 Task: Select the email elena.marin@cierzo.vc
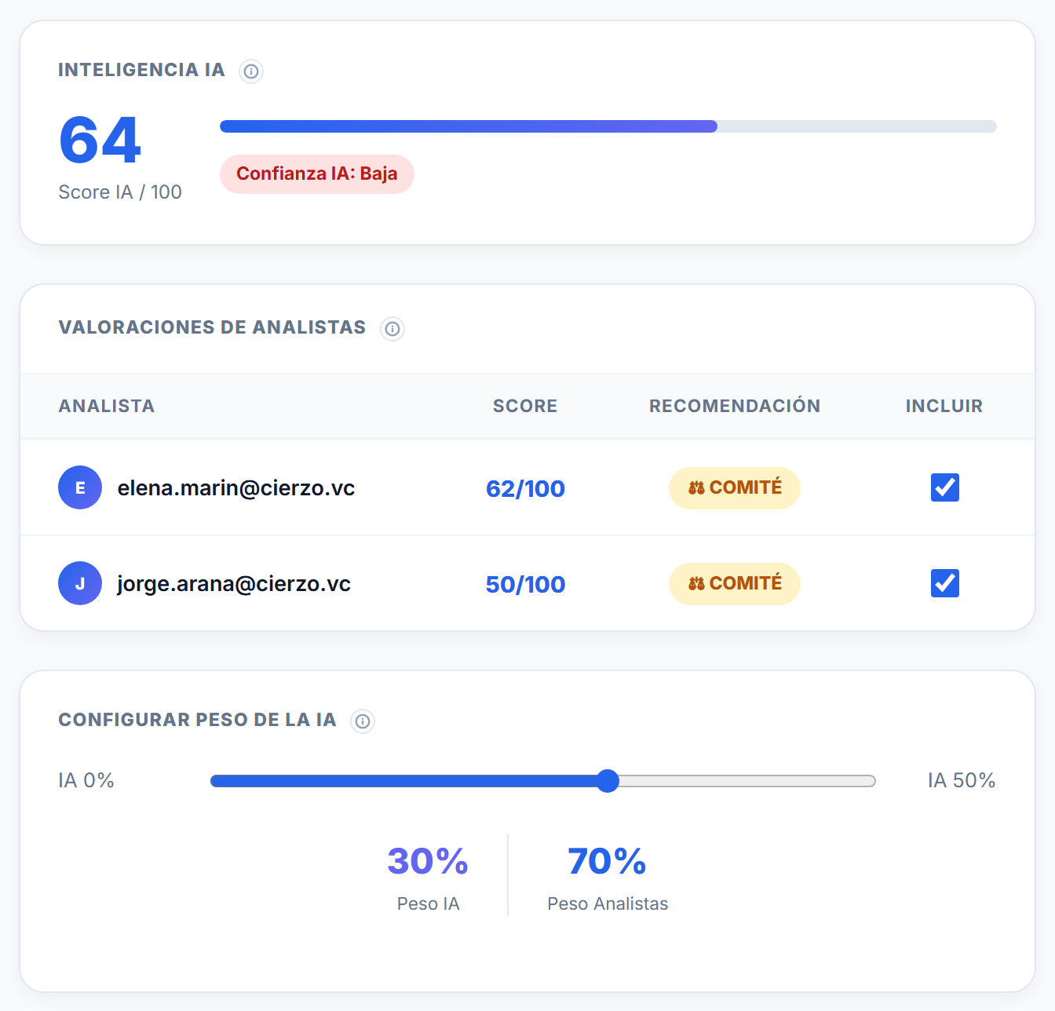[x=236, y=488]
